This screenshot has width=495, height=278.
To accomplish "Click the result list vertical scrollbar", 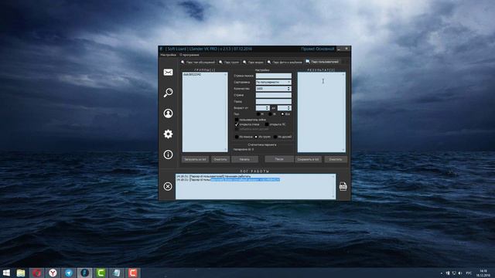I will pyautogui.click(x=343, y=112).
